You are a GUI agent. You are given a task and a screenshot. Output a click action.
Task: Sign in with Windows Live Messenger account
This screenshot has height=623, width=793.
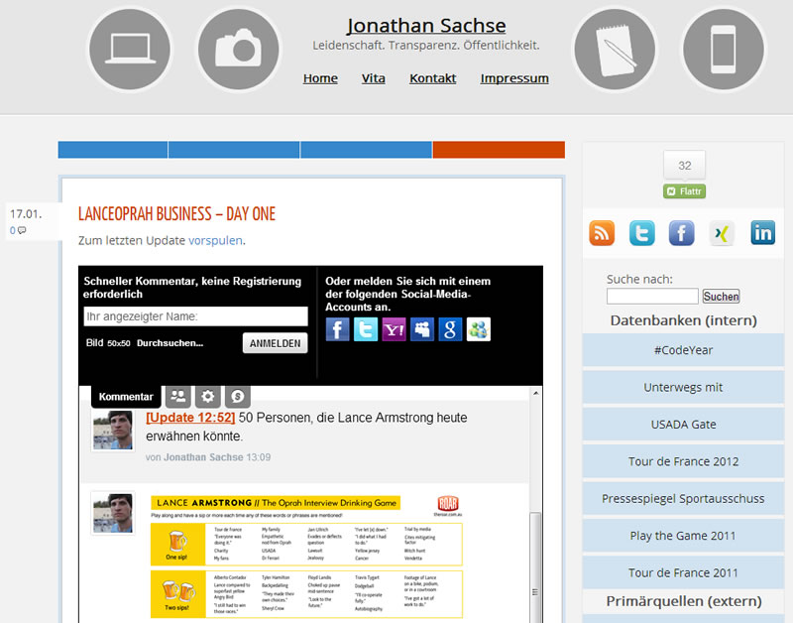(479, 329)
